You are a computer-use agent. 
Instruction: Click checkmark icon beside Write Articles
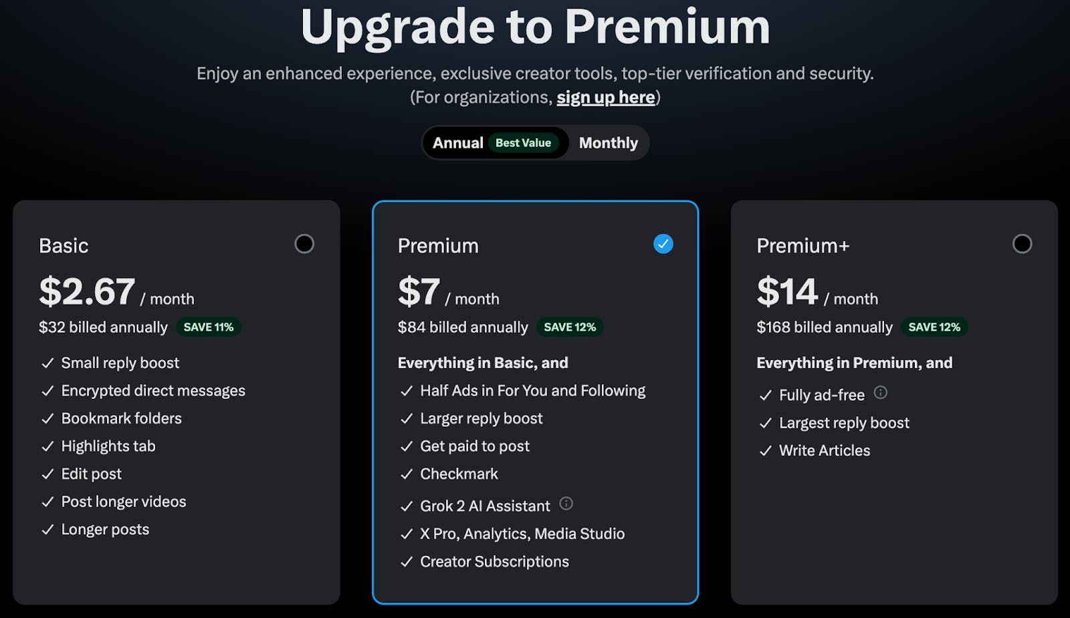pyautogui.click(x=765, y=451)
